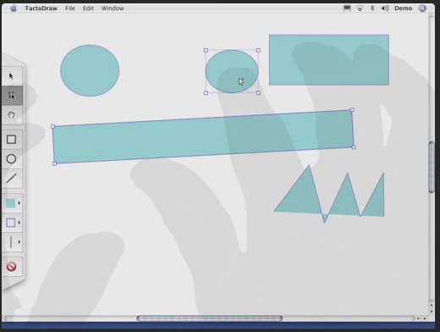Image resolution: width=440 pixels, height=332 pixels.
Task: Select the direct-selection arrow tool
Action: click(x=11, y=96)
